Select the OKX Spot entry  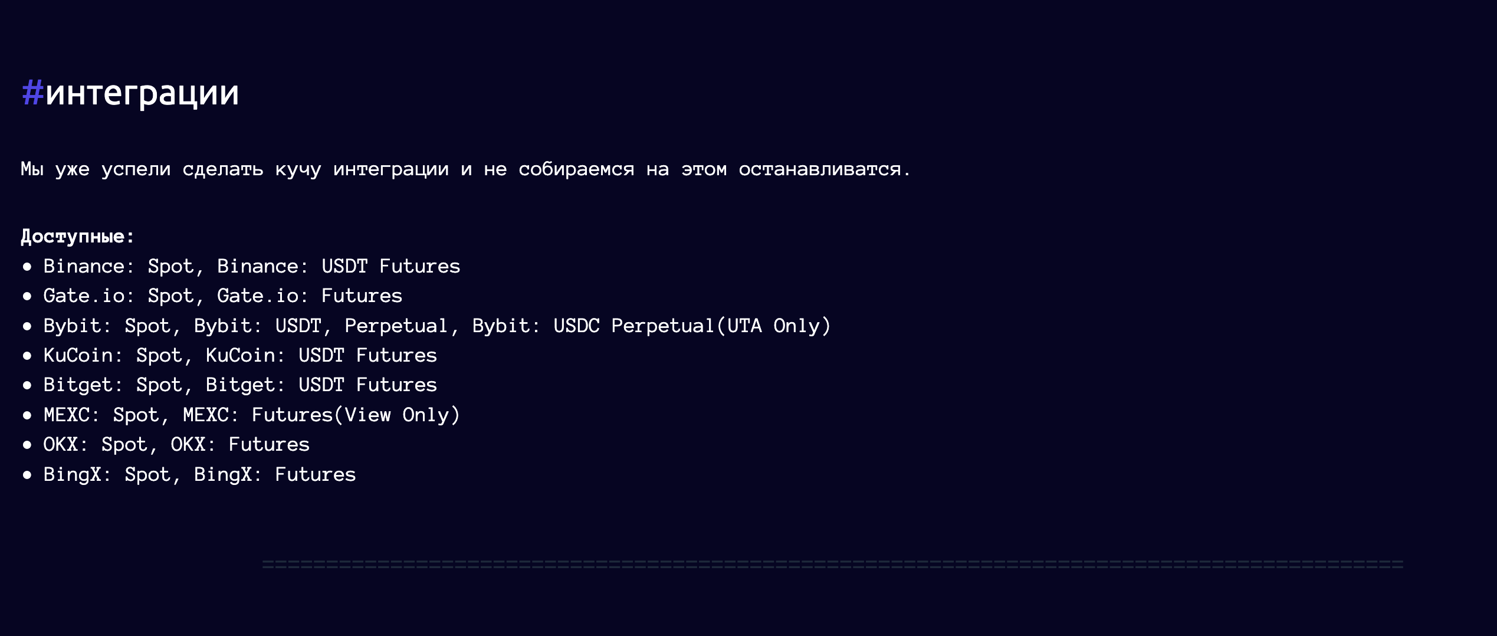(96, 445)
